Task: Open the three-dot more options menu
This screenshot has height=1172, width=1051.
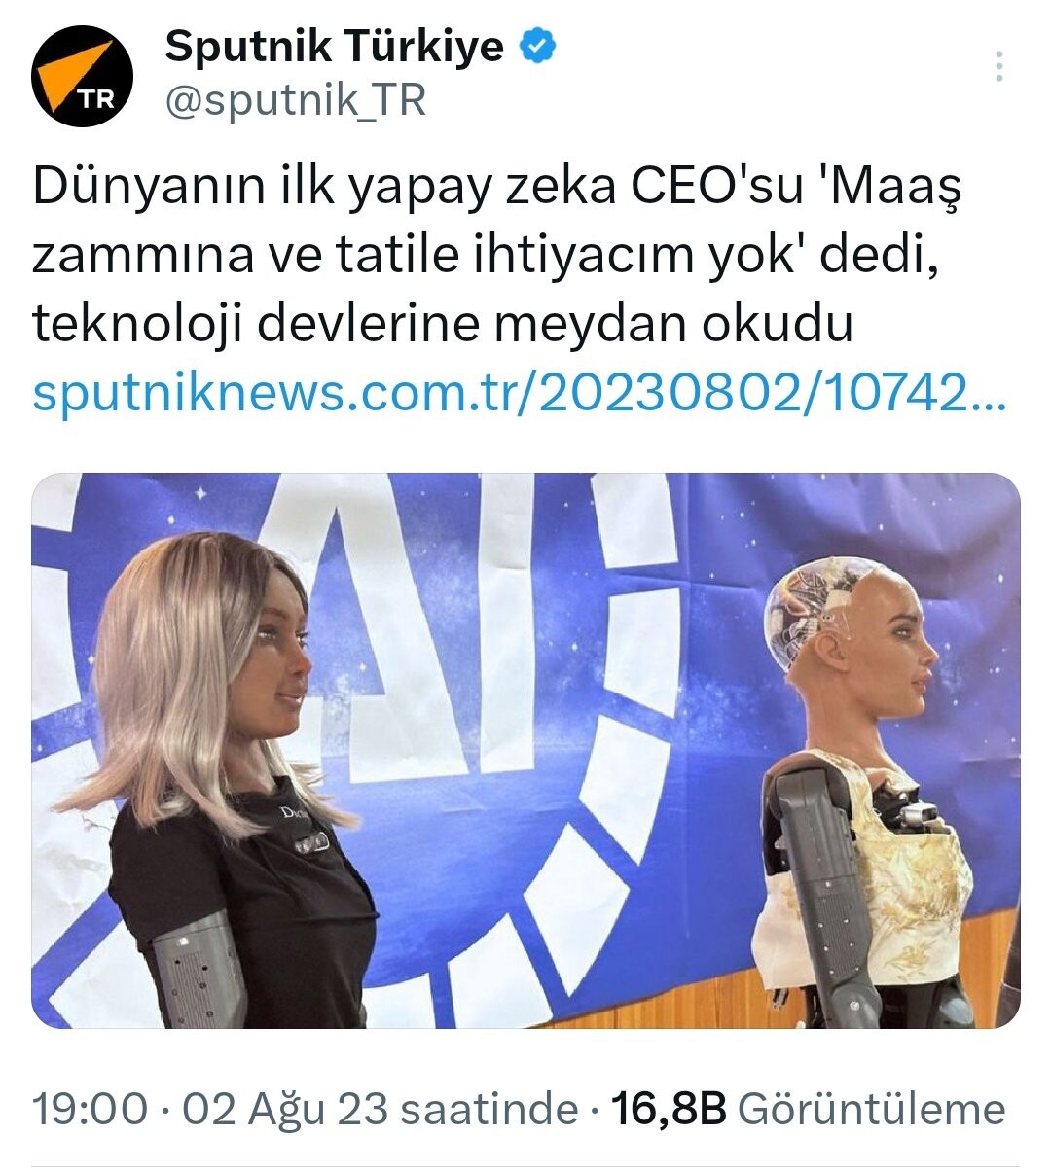Action: 998,66
